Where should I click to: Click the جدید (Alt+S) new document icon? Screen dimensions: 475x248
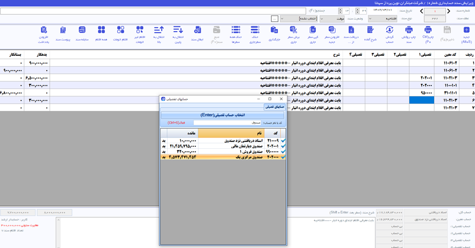[466, 30]
